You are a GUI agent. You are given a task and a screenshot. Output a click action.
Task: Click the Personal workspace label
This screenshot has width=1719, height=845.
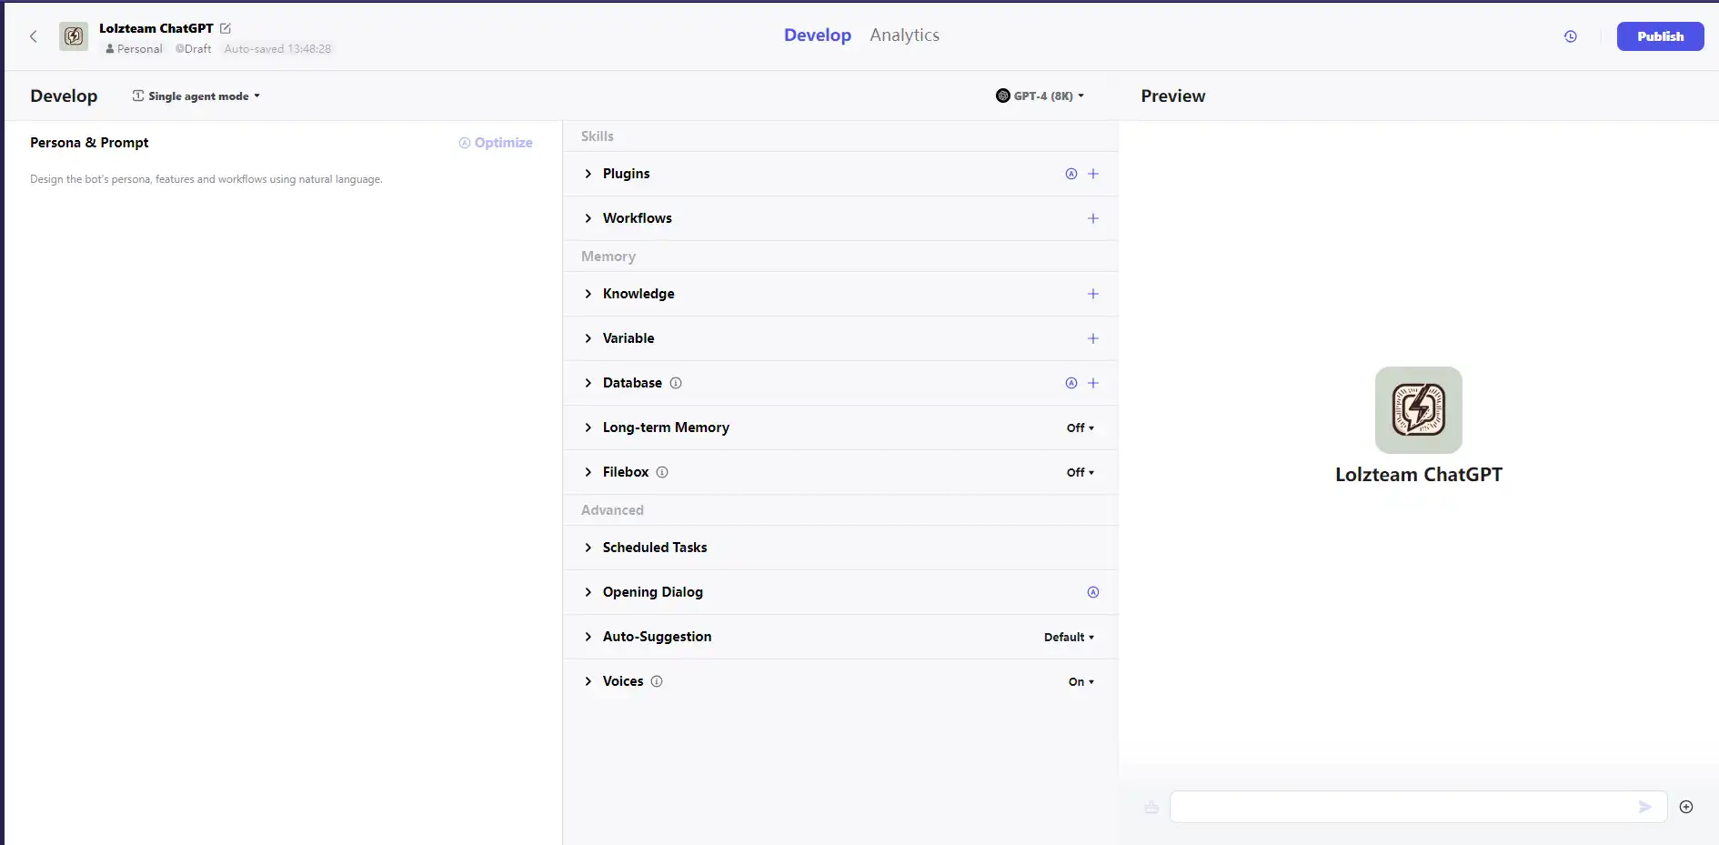134,49
